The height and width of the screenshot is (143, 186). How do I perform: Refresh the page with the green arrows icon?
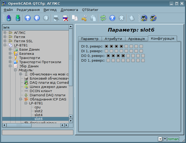(103, 18)
